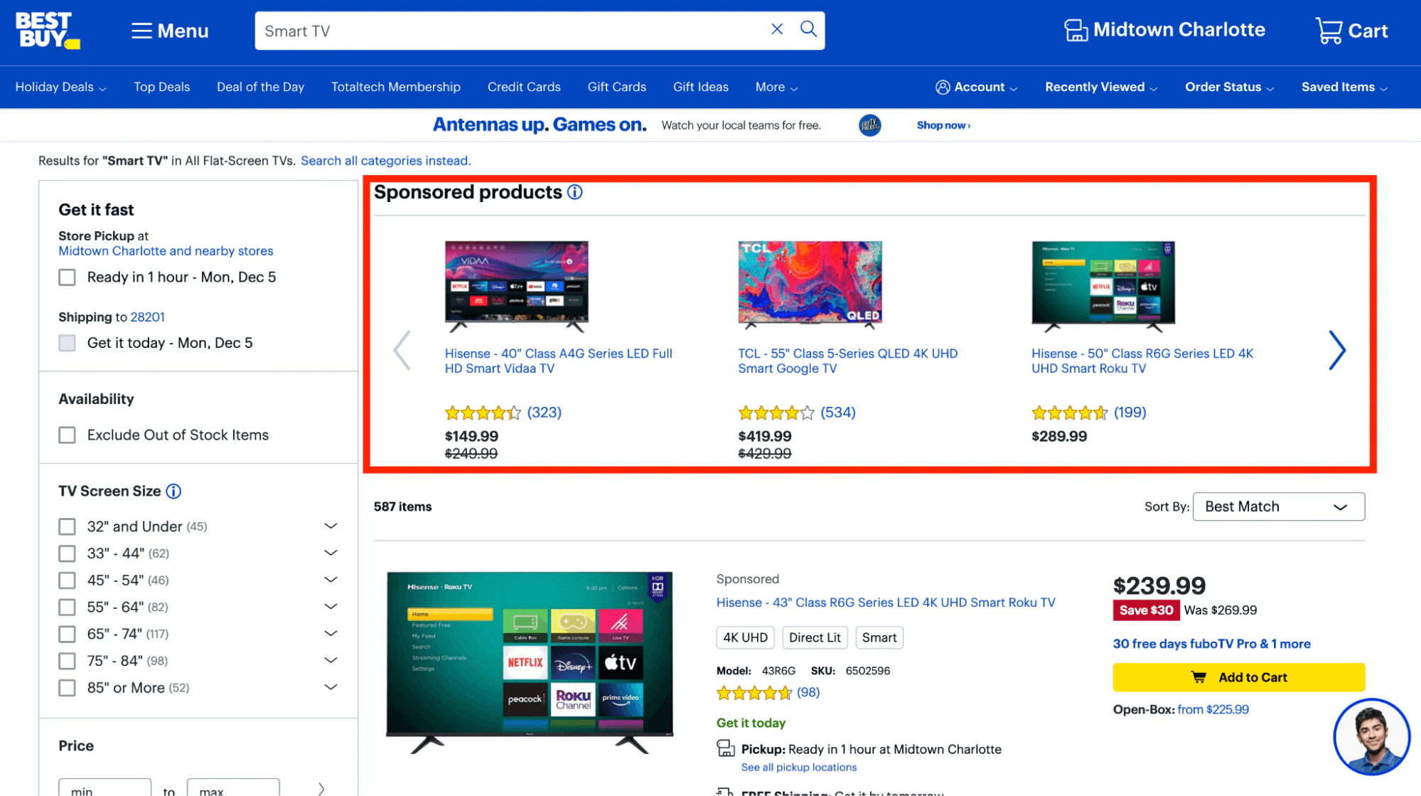Select the 55" - 64" screen size filter
Screen dimensions: 1421x796
click(67, 607)
